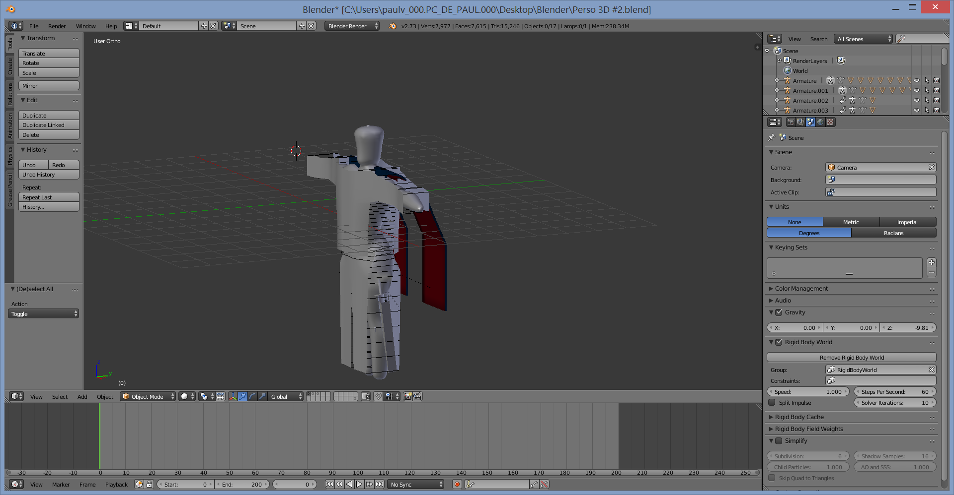Screen dimensions: 954x495
Task: Click the Mirror button
Action: click(49, 85)
